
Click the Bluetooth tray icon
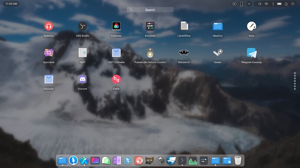(x=273, y=4)
